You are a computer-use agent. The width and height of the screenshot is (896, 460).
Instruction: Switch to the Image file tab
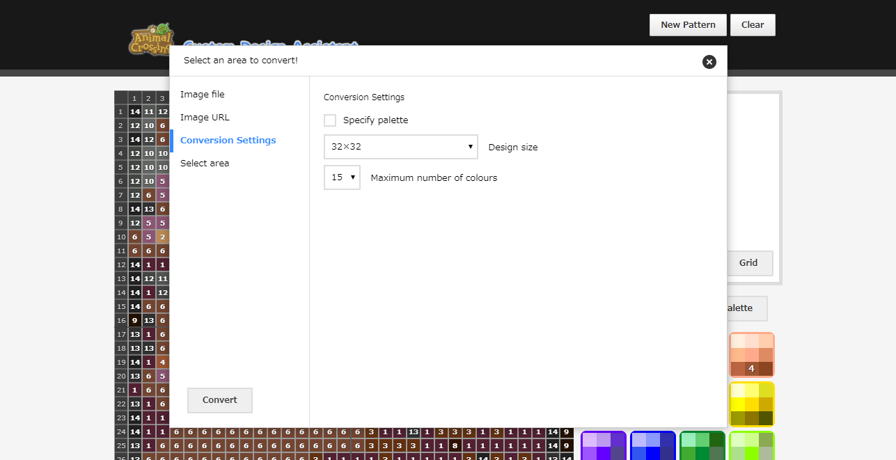(202, 94)
